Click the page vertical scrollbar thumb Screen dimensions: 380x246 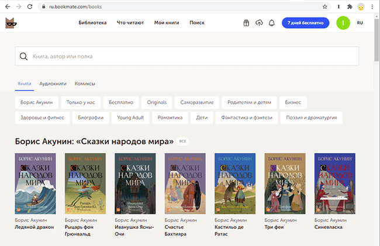pos(376,40)
